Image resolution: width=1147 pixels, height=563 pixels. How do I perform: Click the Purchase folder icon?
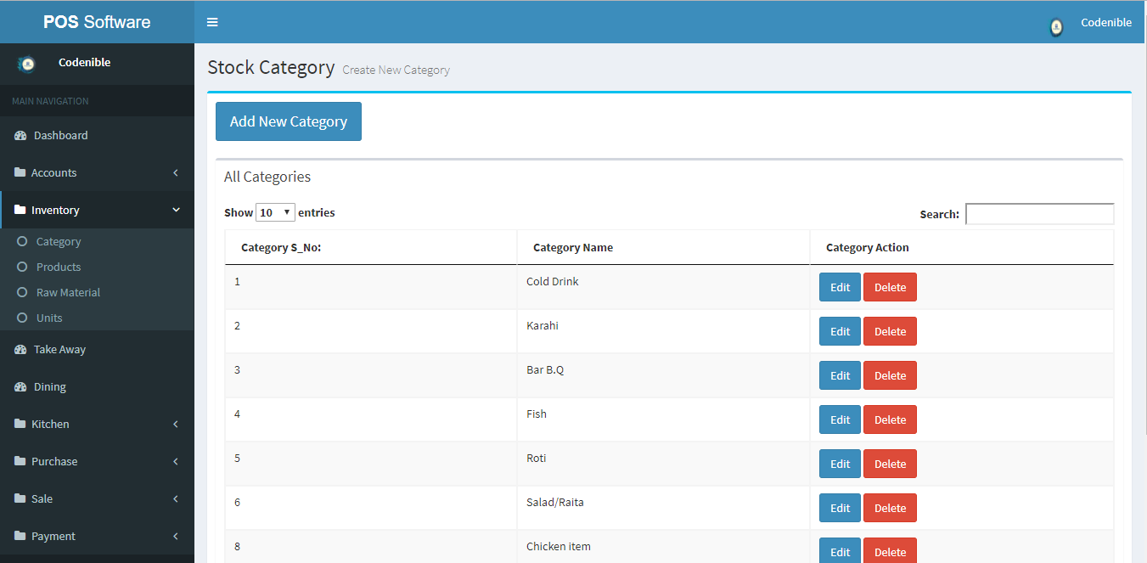tap(20, 461)
